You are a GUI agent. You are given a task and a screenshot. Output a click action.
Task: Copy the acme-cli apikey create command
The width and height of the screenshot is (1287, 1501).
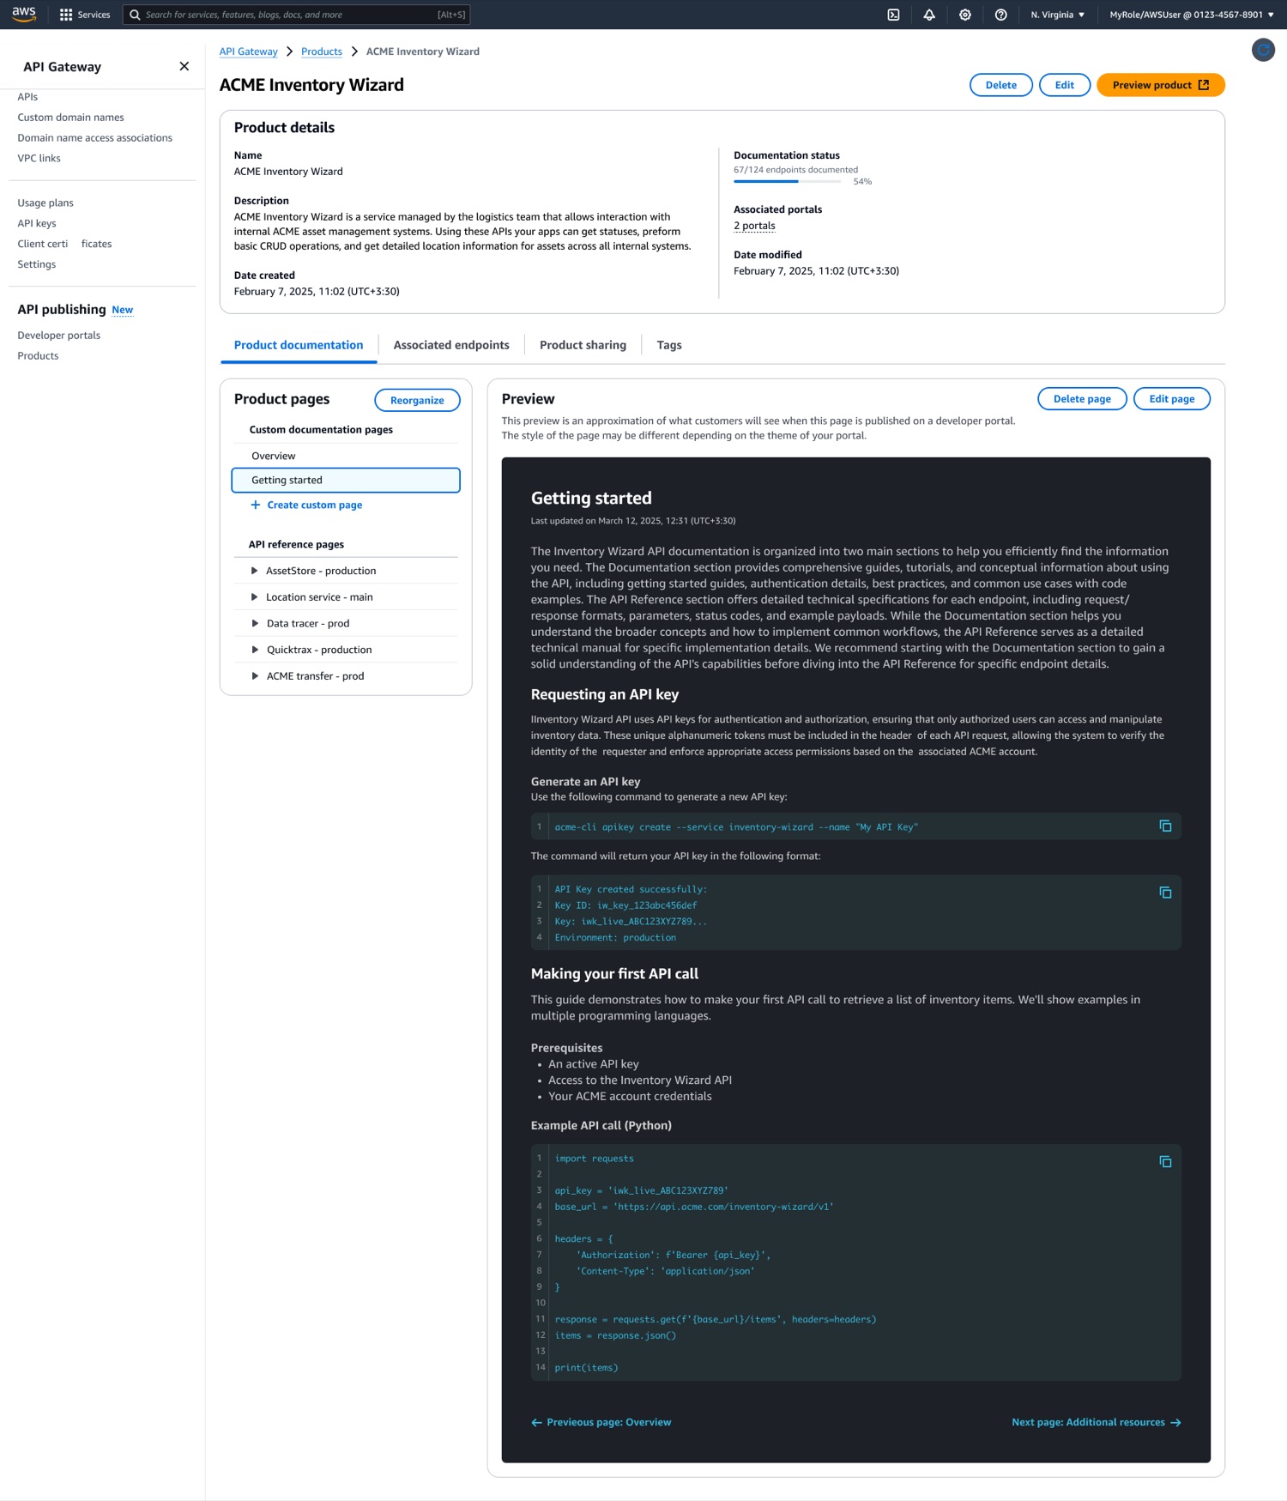[x=1165, y=826]
